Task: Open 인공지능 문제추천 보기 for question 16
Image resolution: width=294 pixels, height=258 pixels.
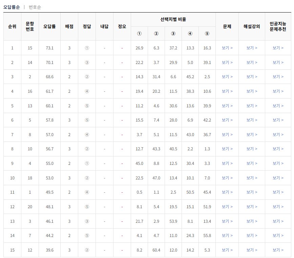Action: pos(278,91)
